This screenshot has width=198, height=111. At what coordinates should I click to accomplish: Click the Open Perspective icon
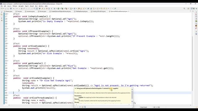pos(188,9)
